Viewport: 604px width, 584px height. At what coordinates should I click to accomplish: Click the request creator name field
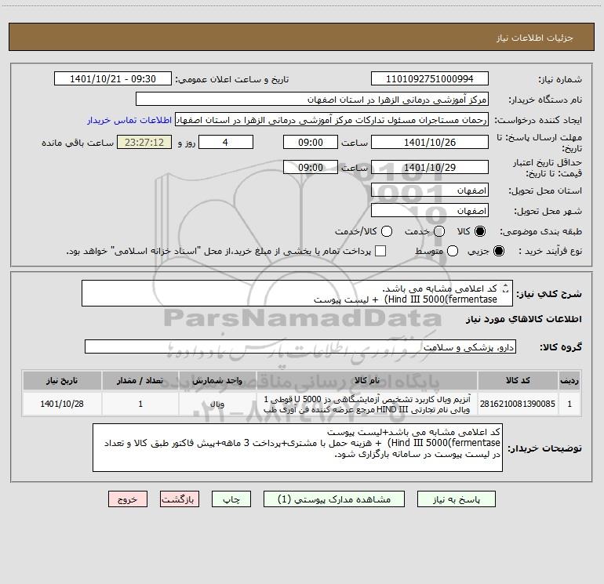(x=332, y=120)
